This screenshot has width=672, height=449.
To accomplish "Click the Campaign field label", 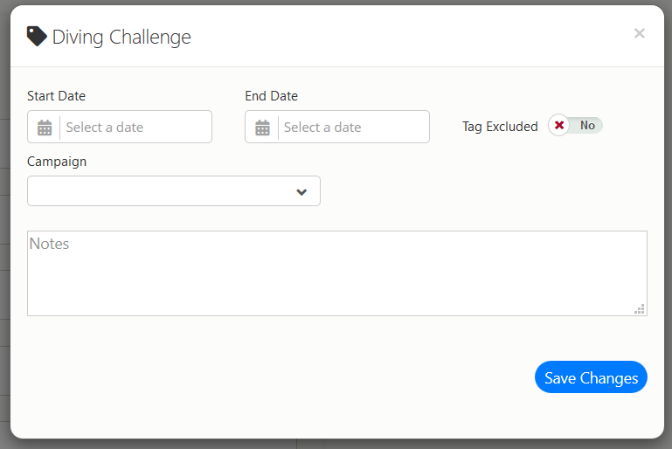I will [x=57, y=162].
